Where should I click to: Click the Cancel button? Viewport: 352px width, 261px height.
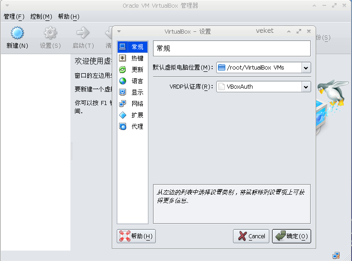click(x=251, y=236)
